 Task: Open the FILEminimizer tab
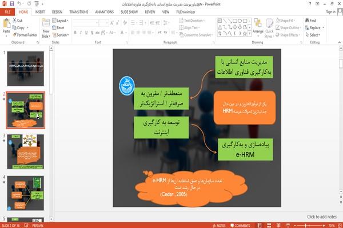click(185, 12)
